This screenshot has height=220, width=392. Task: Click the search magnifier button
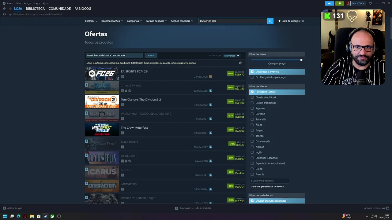click(x=270, y=21)
